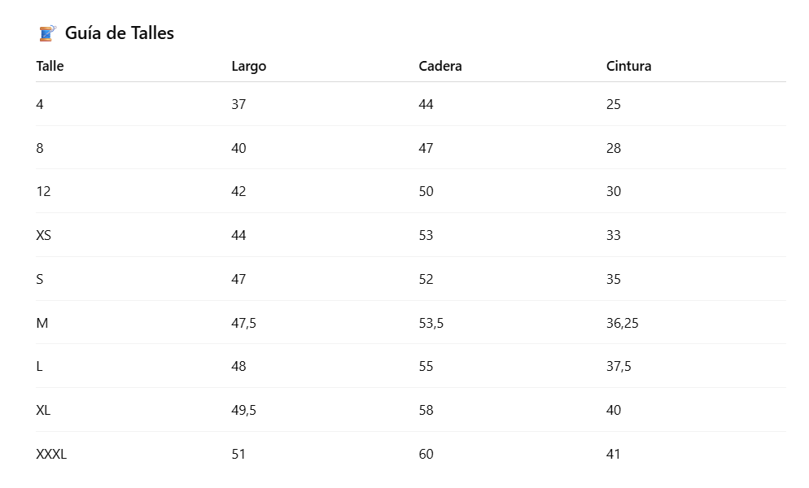Click the M size row label
Viewport: 809px width, 488px height.
(x=42, y=323)
